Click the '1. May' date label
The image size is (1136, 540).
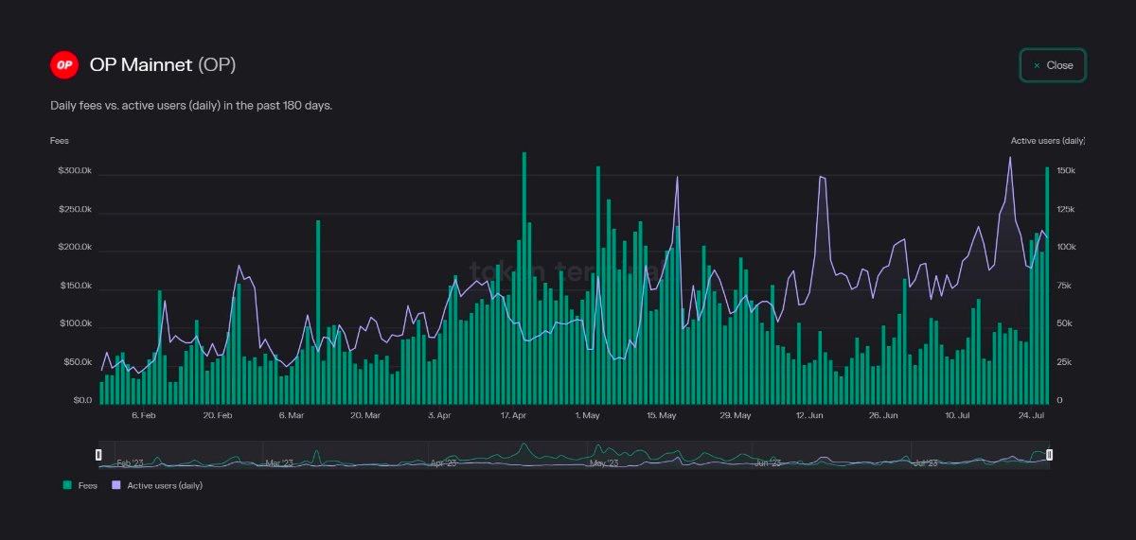tap(587, 415)
